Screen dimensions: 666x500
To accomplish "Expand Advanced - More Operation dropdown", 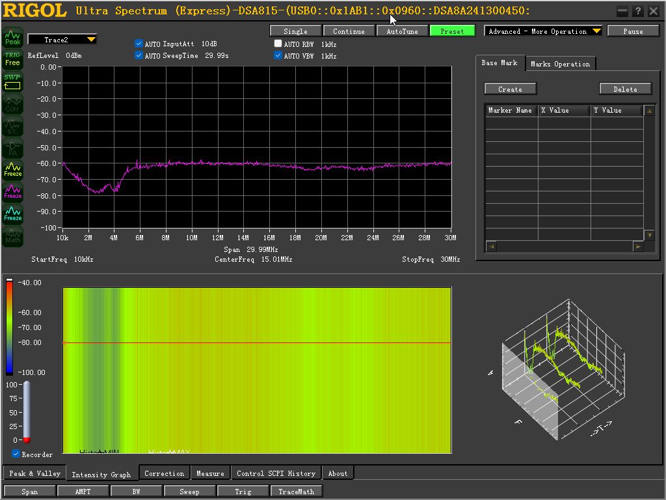I will click(543, 31).
